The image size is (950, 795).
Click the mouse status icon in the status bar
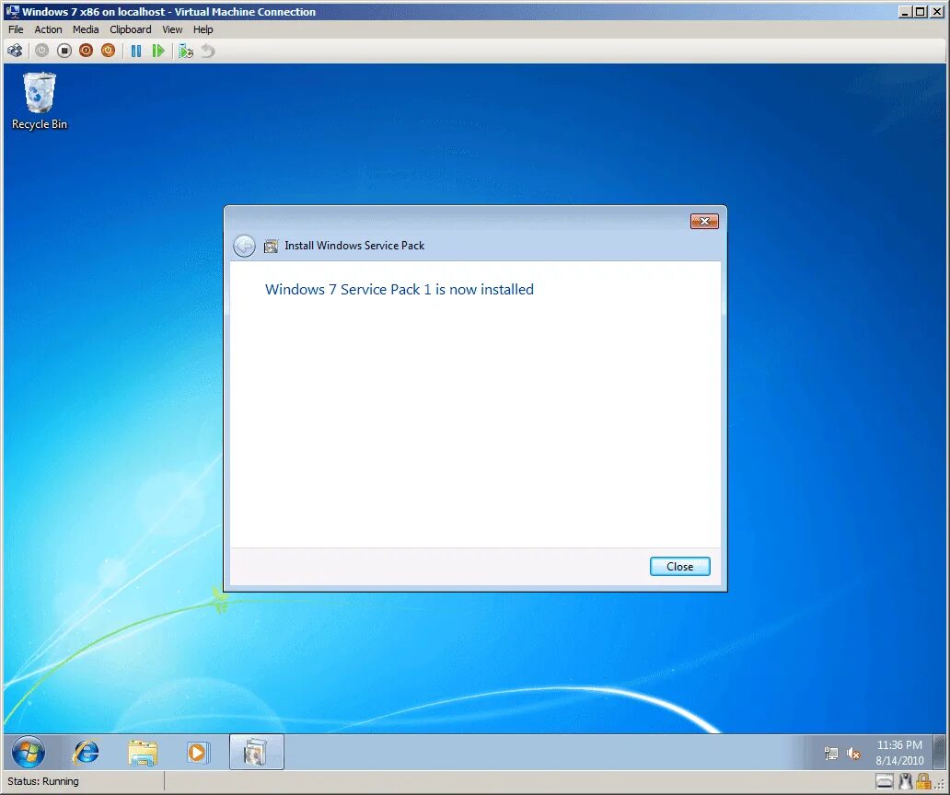point(906,782)
